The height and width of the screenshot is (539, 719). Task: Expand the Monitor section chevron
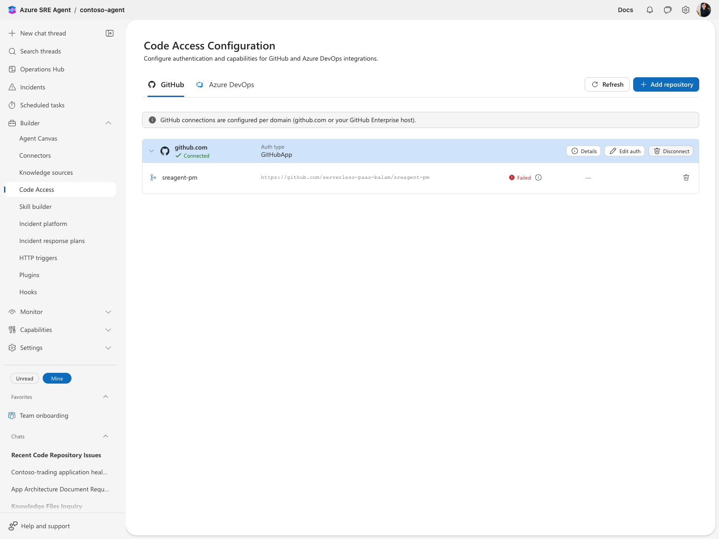coord(108,312)
